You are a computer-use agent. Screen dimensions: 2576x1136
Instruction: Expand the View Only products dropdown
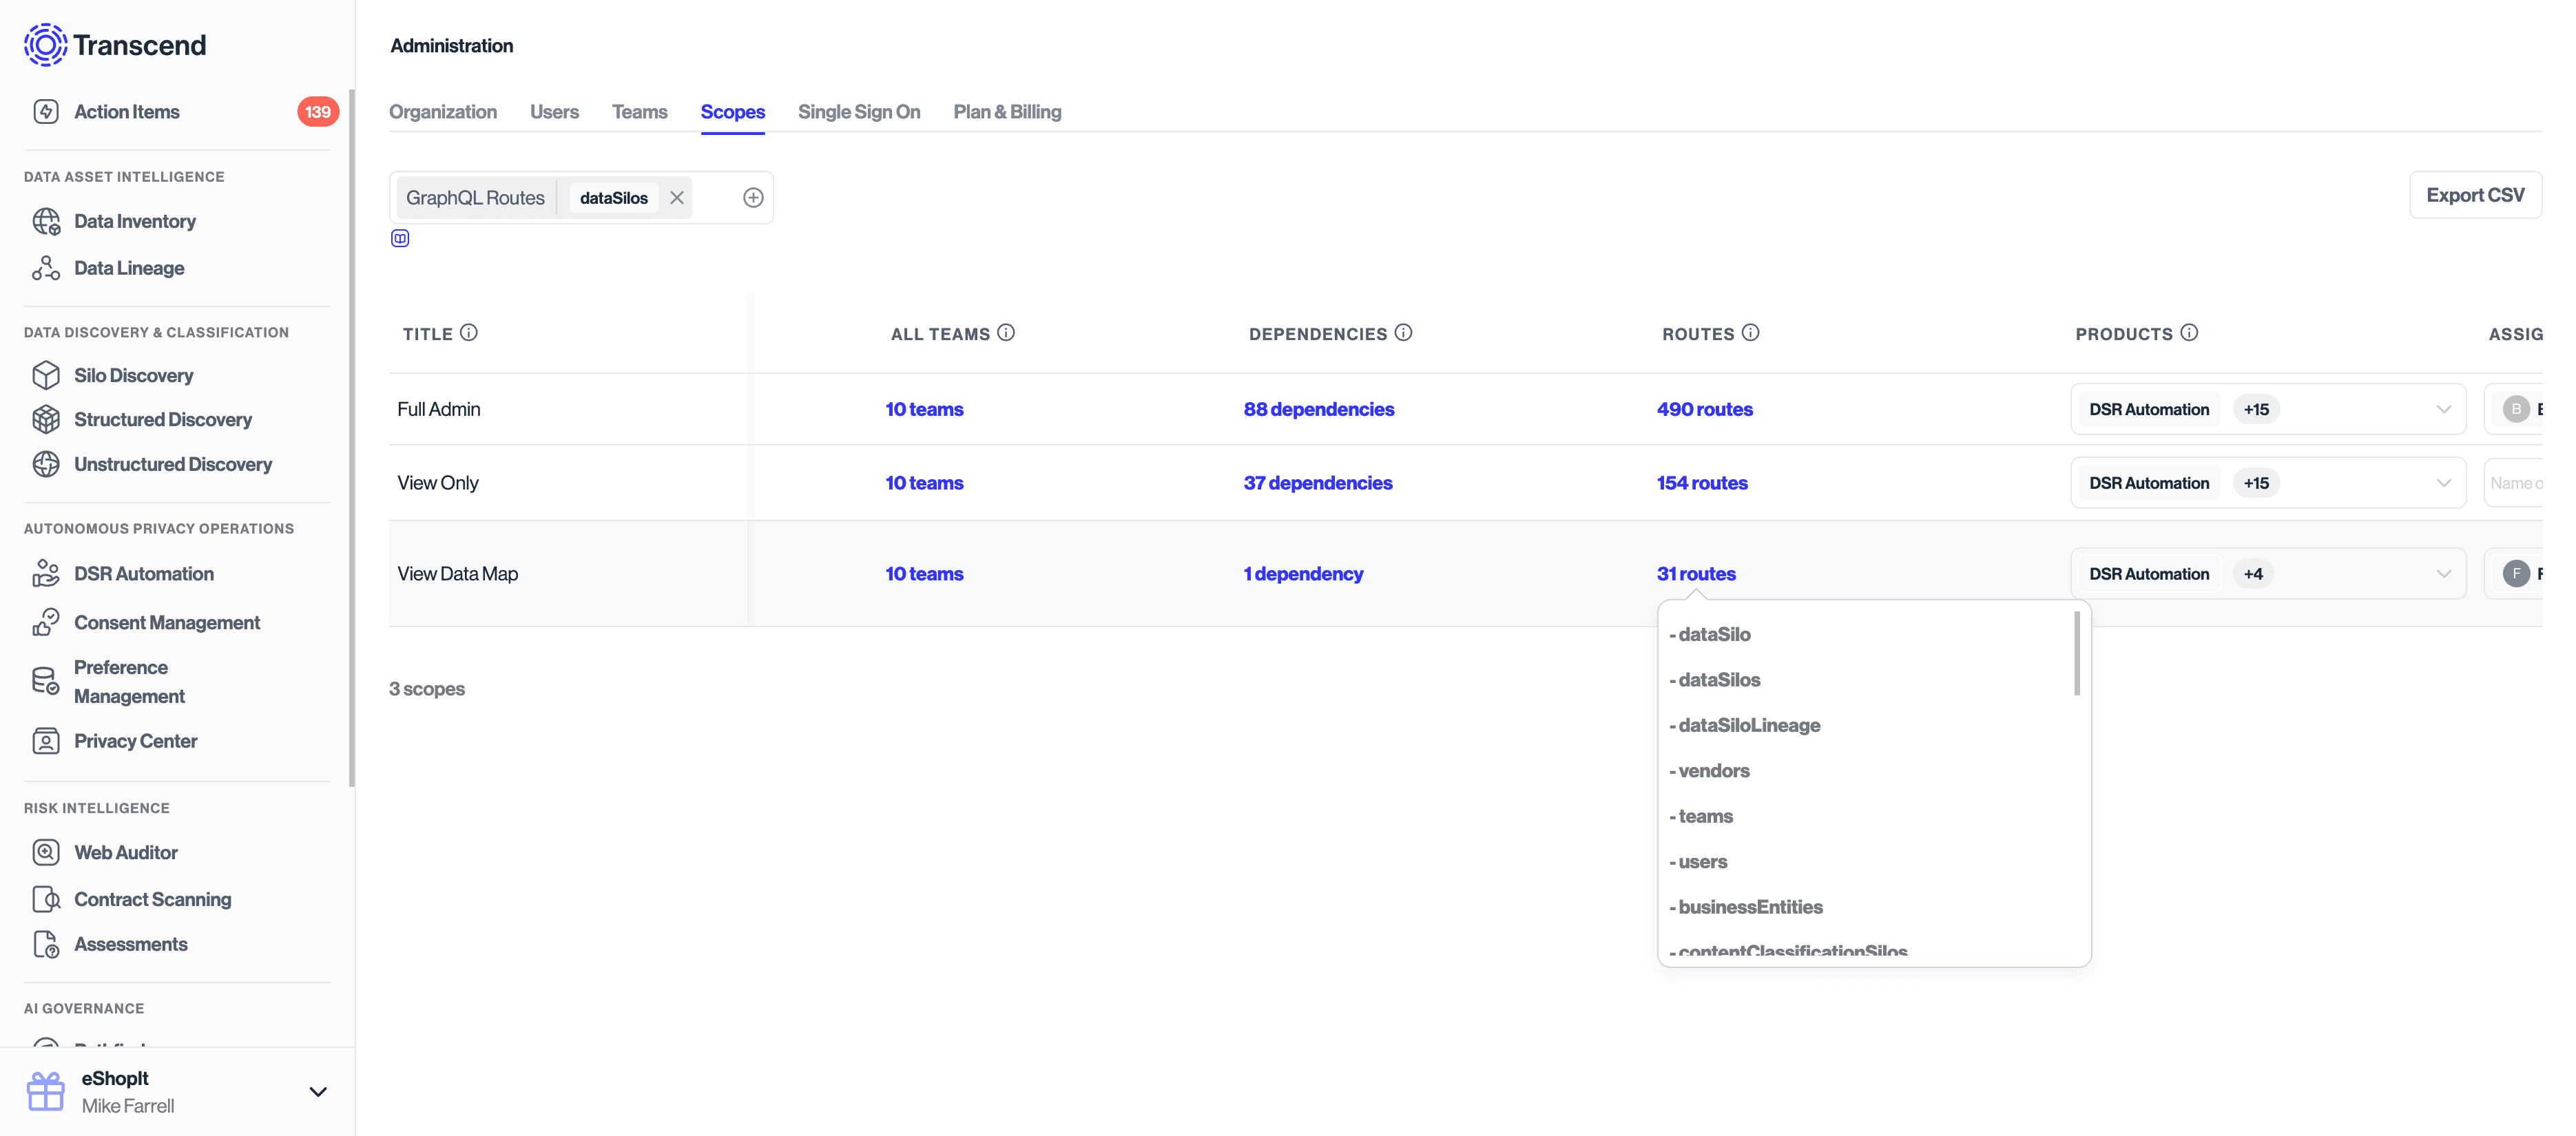coord(2445,482)
